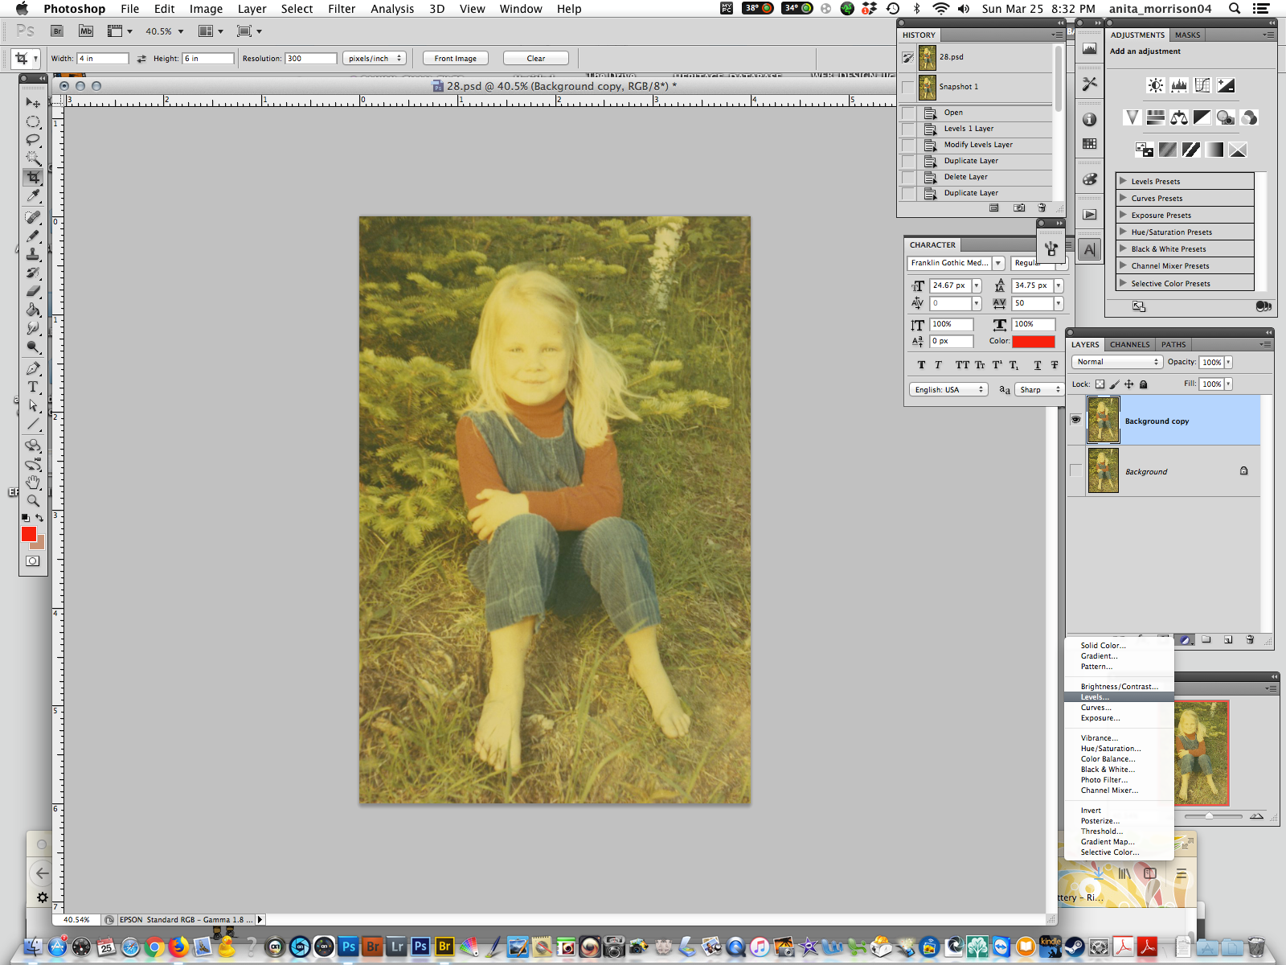
Task: Open the Filter menu
Action: click(x=342, y=9)
